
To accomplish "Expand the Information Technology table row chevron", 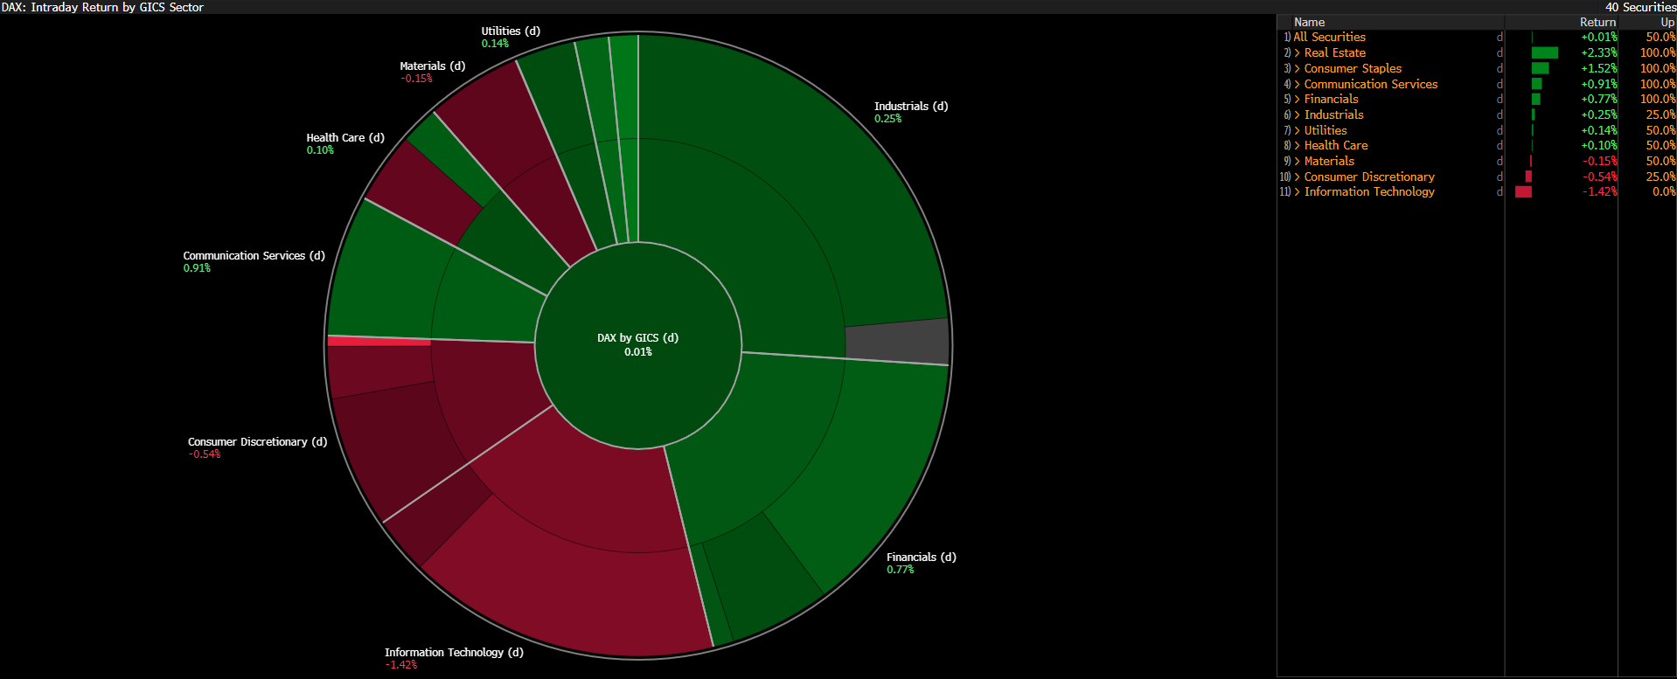I will (1298, 192).
